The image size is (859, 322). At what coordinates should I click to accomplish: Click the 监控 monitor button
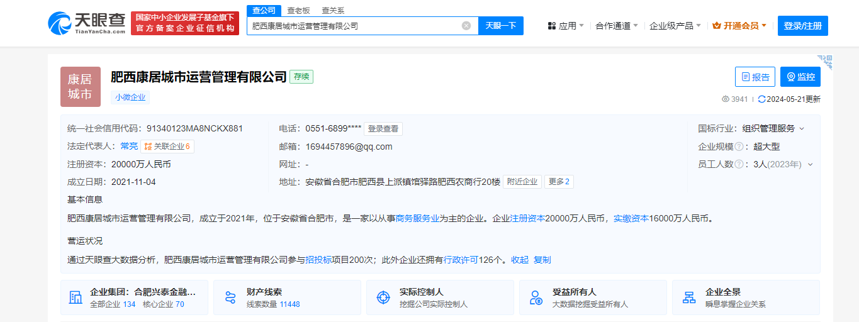(x=800, y=77)
